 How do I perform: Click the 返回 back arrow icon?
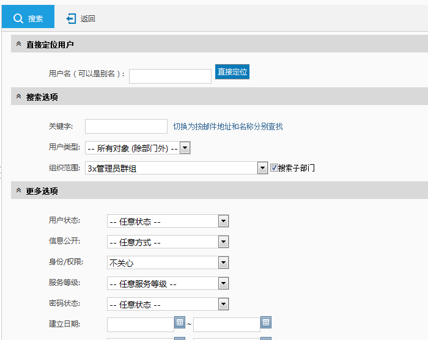pos(71,19)
